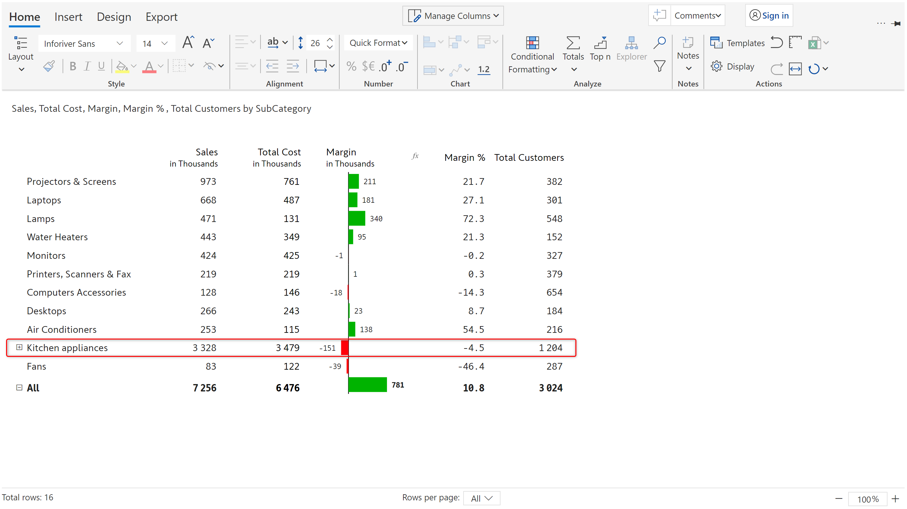The image size is (907, 509).
Task: Open the Manage Columns button
Action: (453, 16)
